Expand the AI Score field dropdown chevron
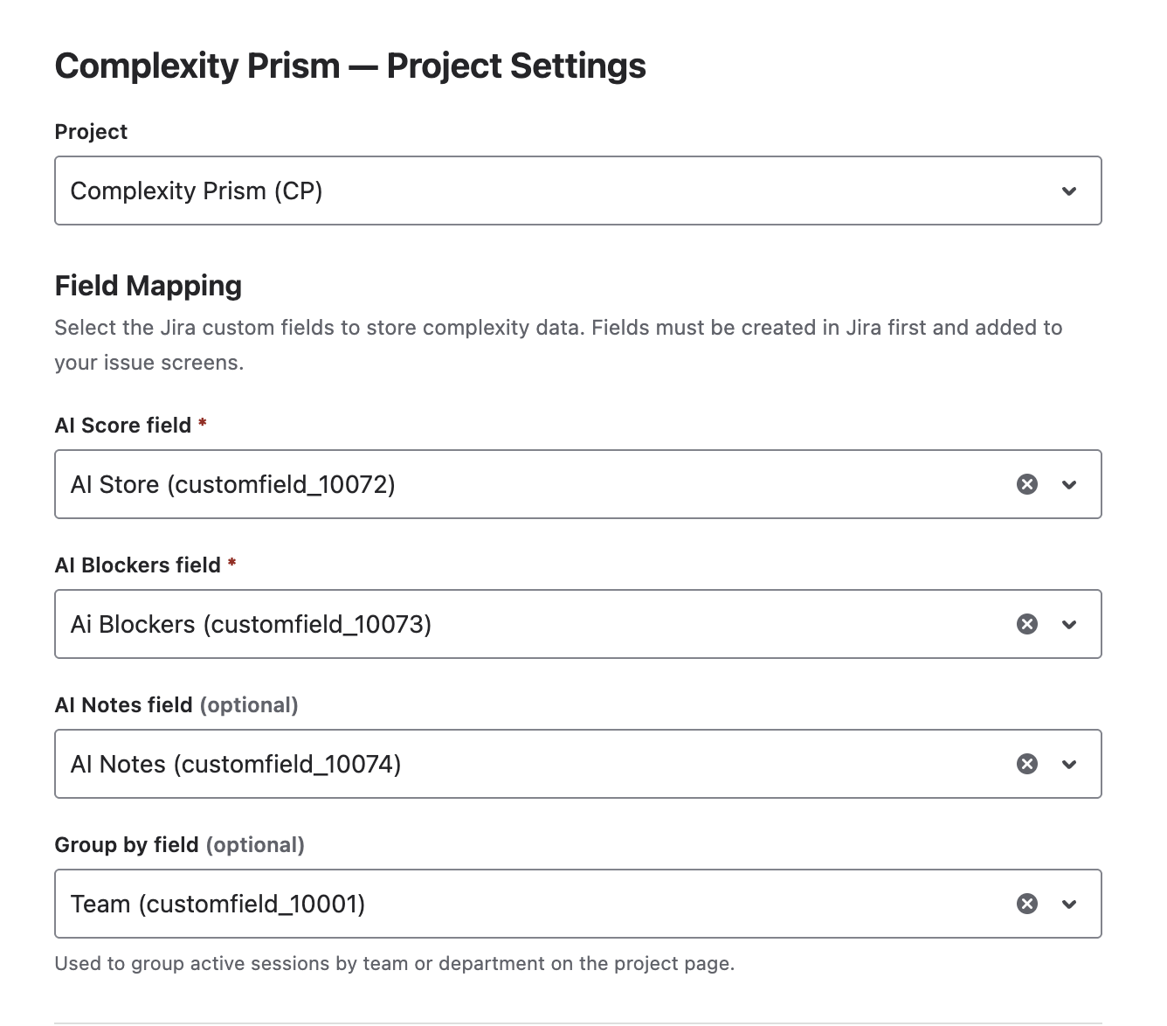1167x1026 pixels. click(x=1068, y=484)
